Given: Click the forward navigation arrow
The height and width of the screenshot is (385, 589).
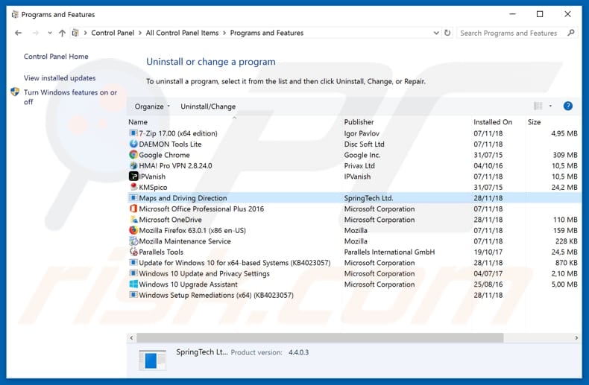Looking at the screenshot, I should pos(35,33).
